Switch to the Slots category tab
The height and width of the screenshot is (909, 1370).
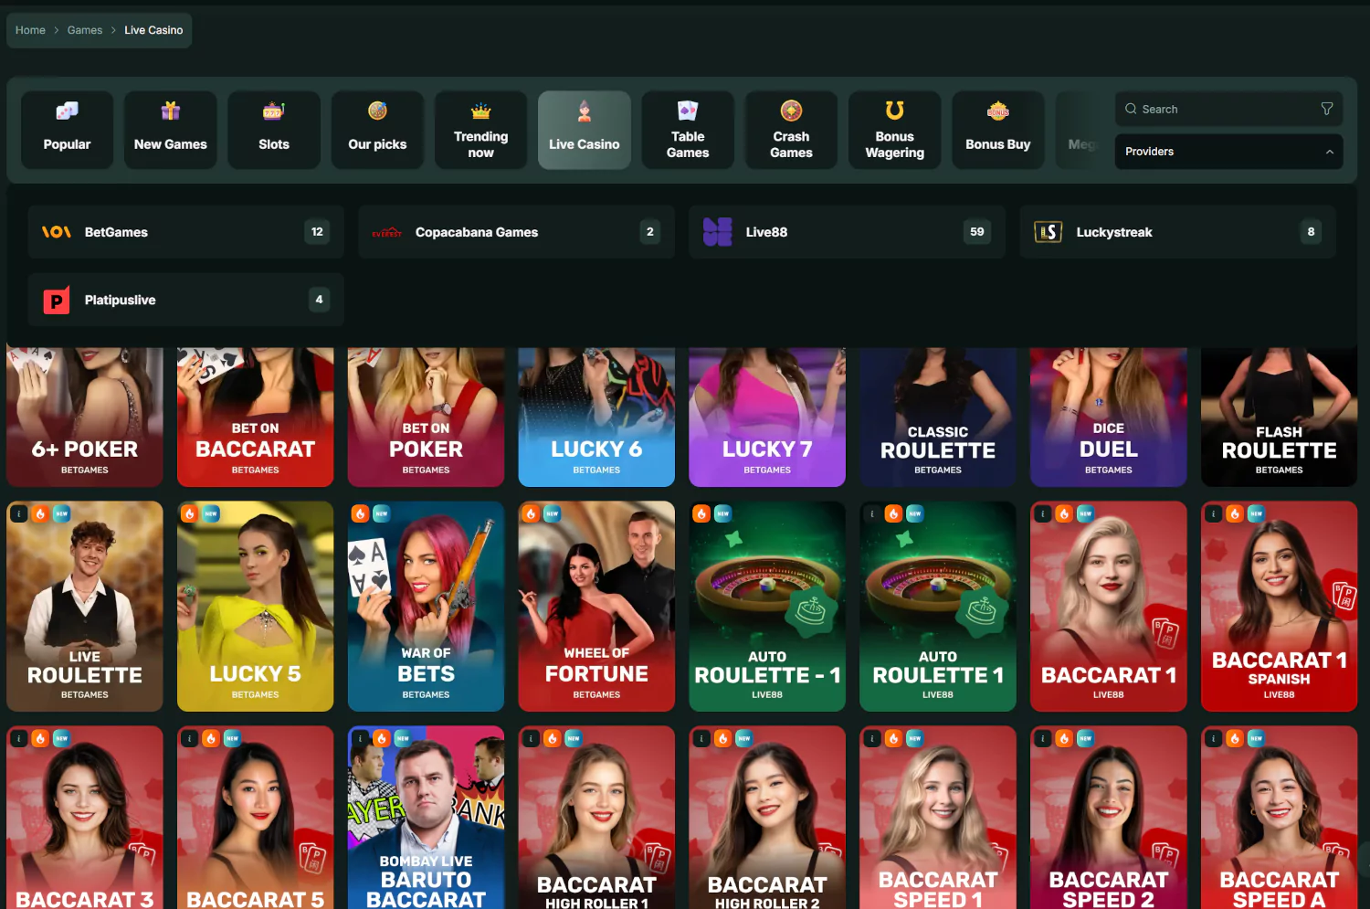coord(274,130)
